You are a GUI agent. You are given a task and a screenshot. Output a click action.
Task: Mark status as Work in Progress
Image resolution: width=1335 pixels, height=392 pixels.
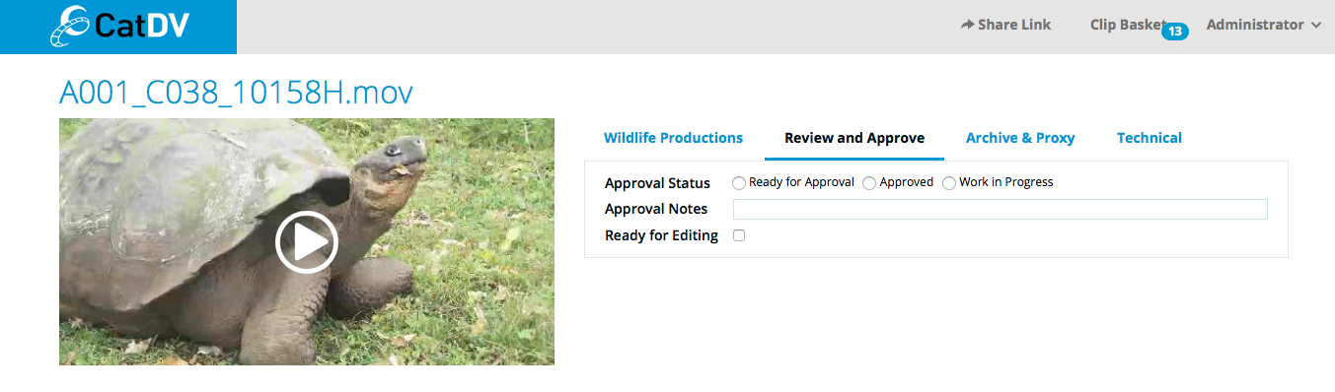(x=949, y=183)
